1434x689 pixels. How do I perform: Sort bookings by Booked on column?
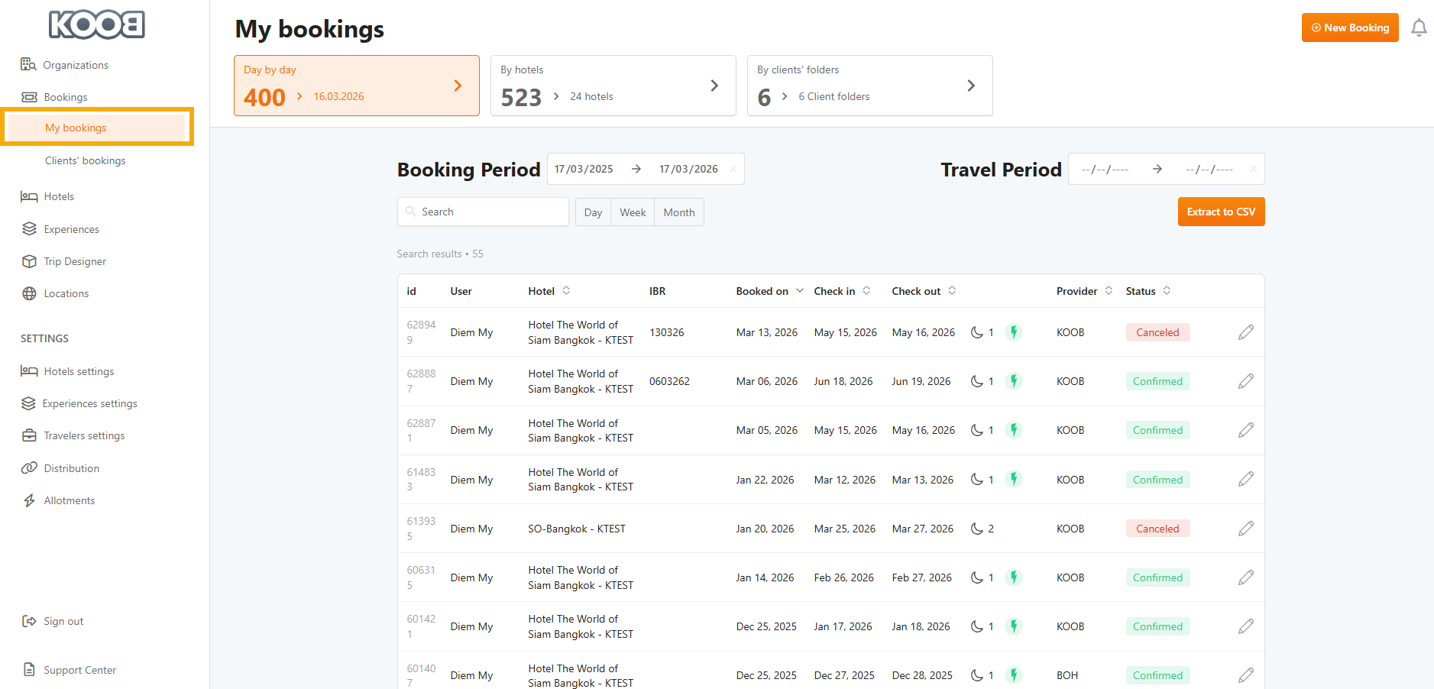[799, 291]
